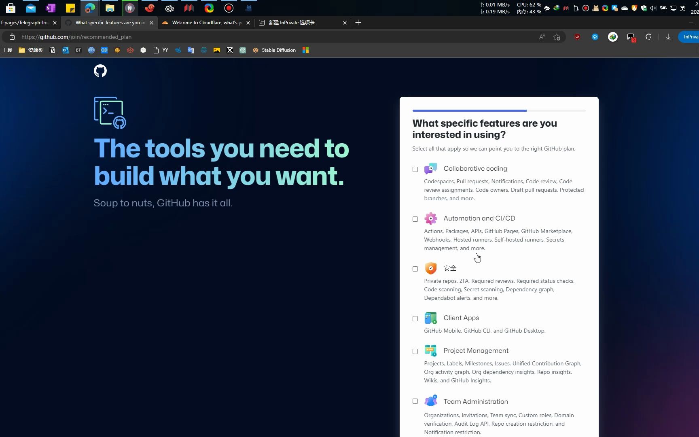Click the Team Administration people icon
Screen dimensions: 699x437
click(431, 401)
